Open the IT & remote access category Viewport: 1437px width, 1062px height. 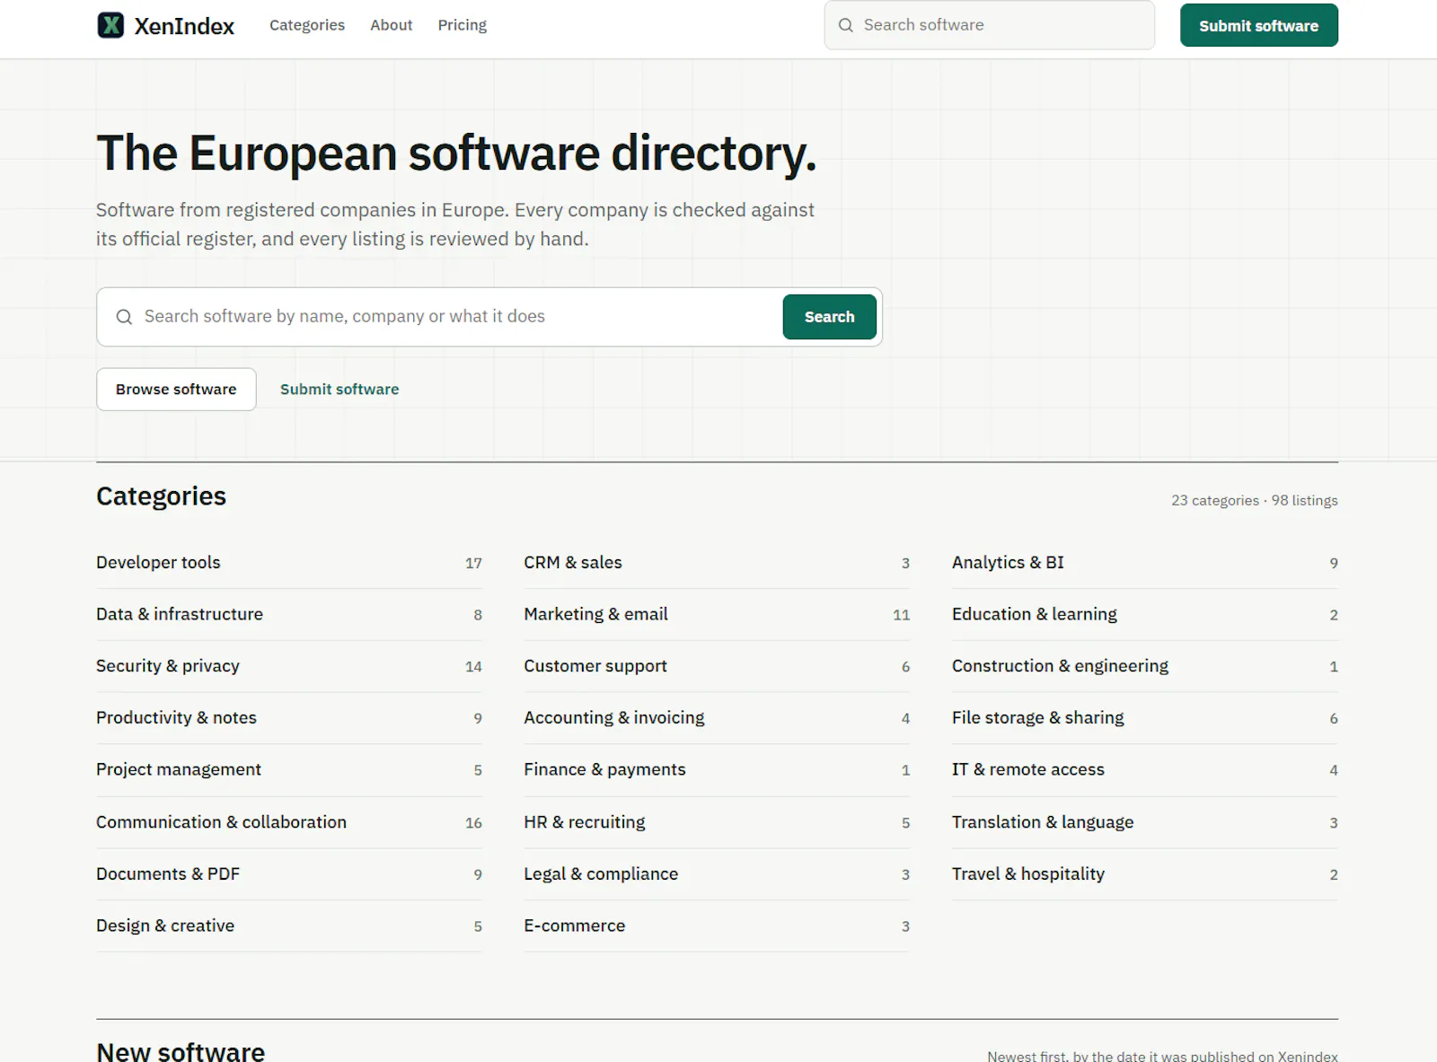click(x=1145, y=770)
